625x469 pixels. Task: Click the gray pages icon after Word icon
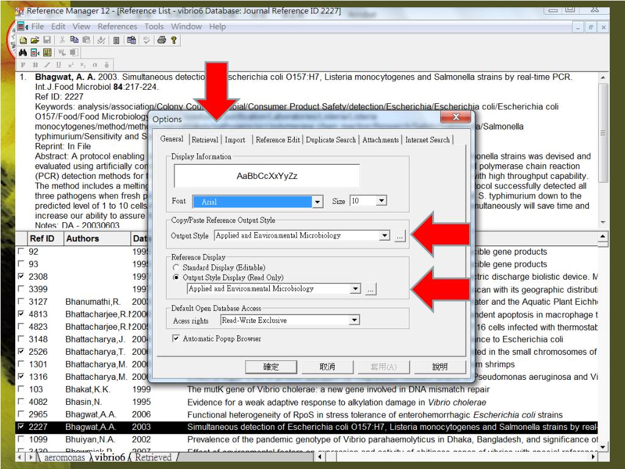74,53
